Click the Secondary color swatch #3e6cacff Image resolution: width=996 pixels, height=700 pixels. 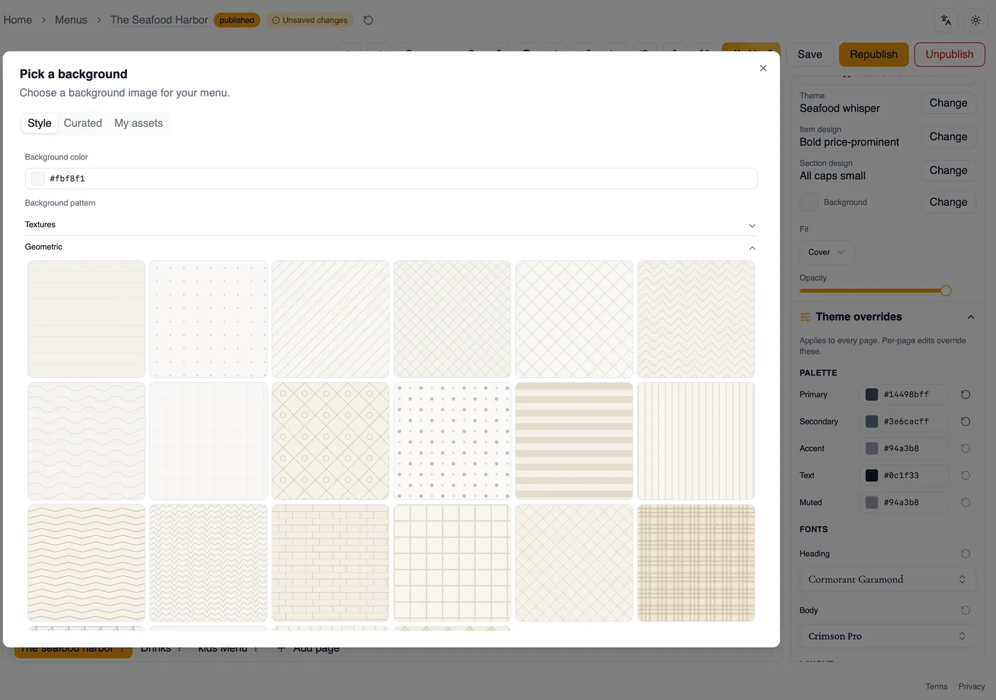point(872,421)
